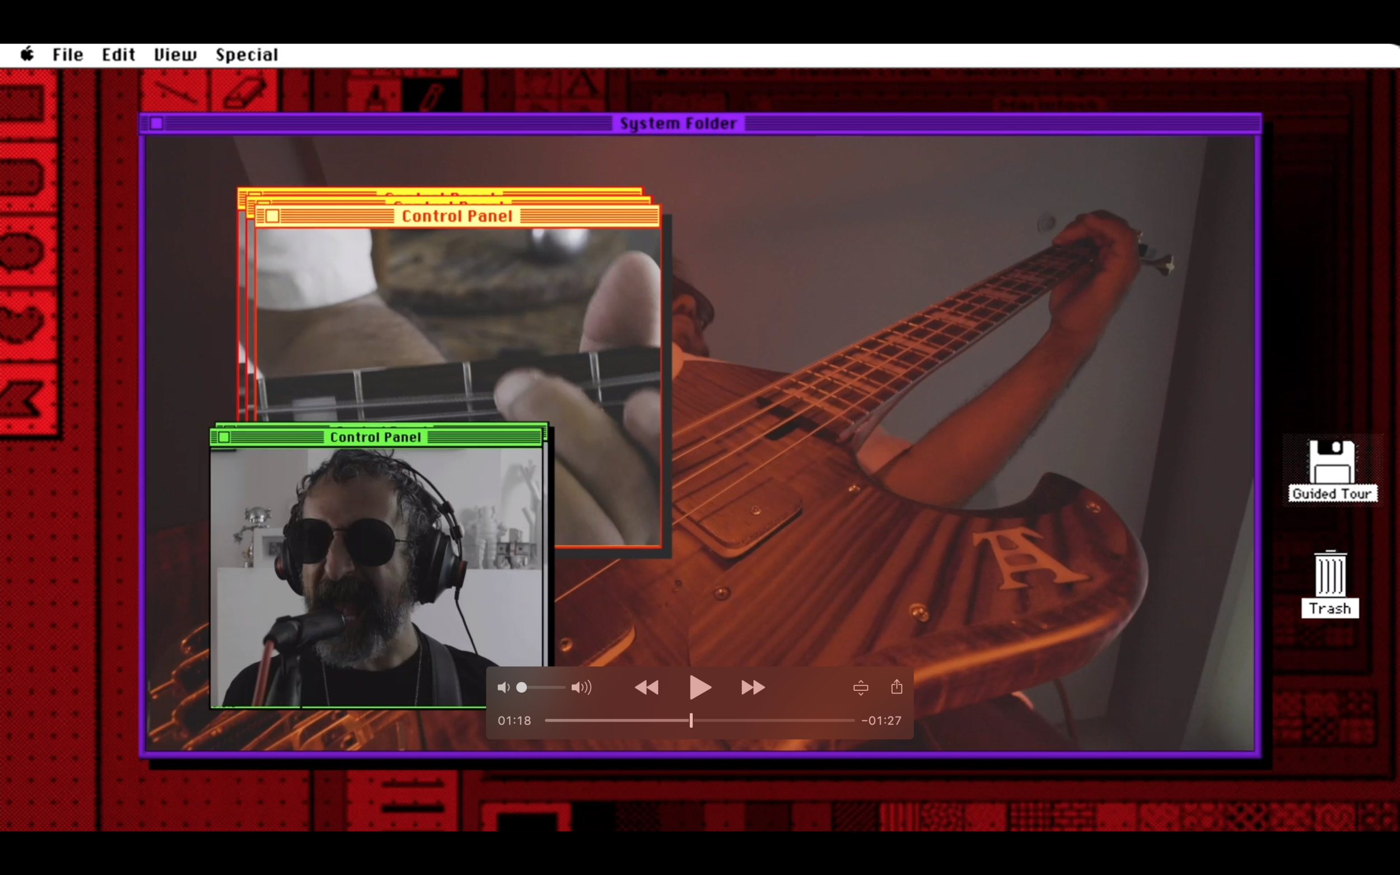Click the System Folder window's purple box

coord(156,123)
